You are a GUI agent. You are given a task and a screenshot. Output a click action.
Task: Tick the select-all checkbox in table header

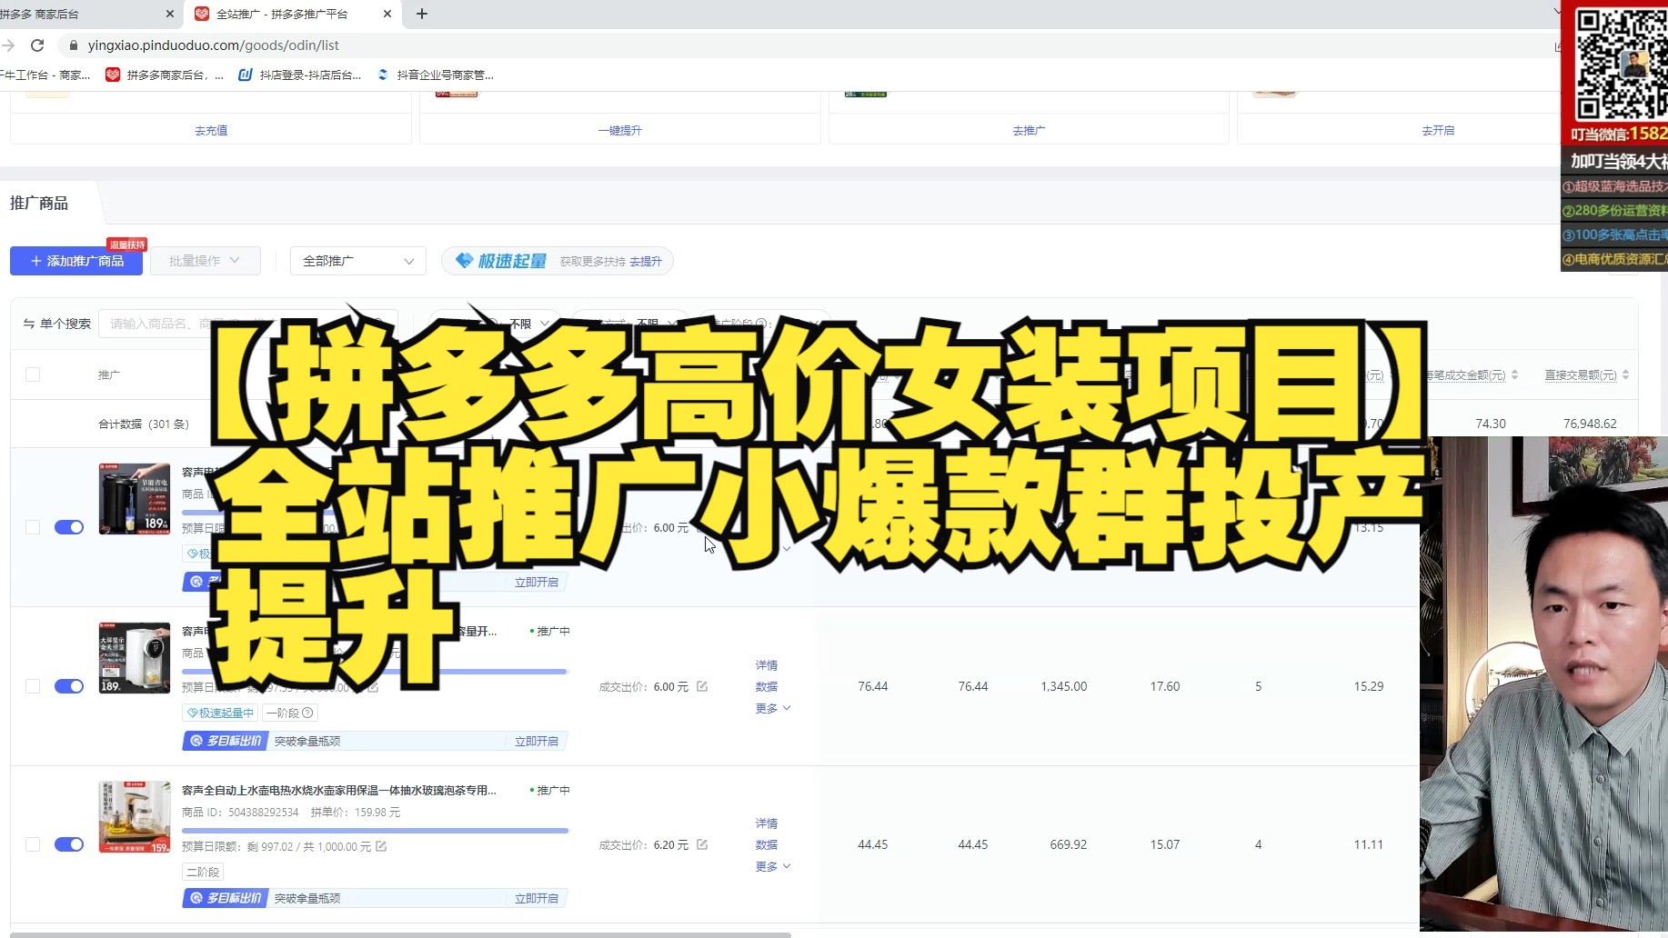pyautogui.click(x=33, y=374)
